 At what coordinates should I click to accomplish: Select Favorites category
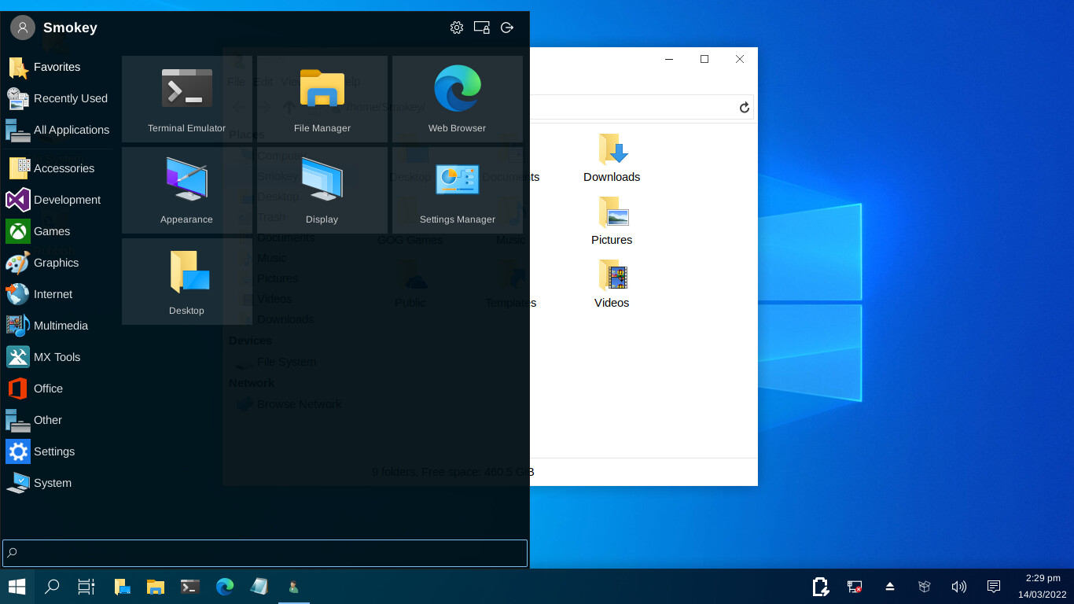coord(59,67)
